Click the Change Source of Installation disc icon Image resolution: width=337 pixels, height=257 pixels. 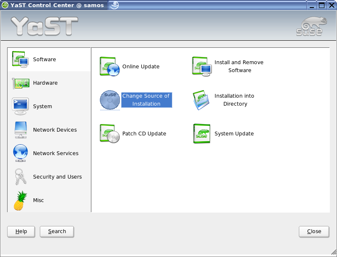coord(110,100)
